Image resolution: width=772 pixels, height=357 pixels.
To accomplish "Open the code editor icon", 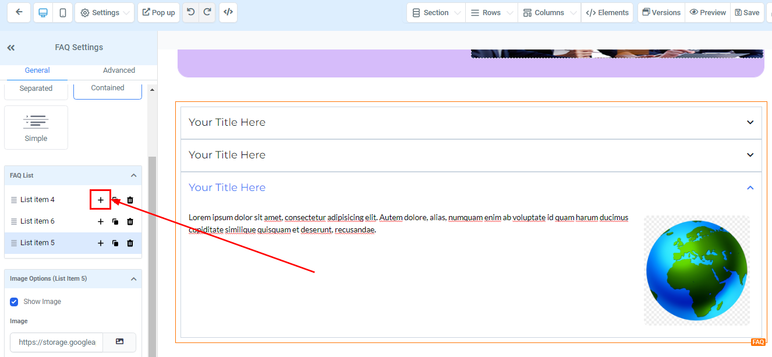I will click(x=228, y=12).
